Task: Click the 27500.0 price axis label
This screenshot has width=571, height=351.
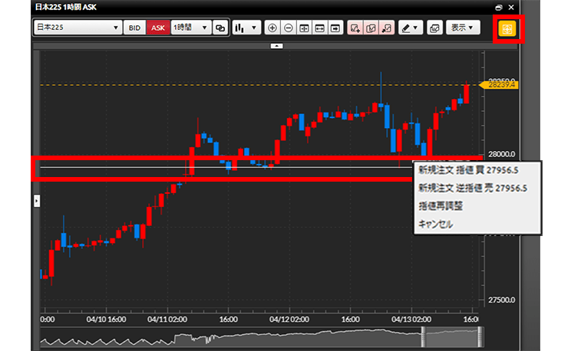Action: tap(501, 300)
